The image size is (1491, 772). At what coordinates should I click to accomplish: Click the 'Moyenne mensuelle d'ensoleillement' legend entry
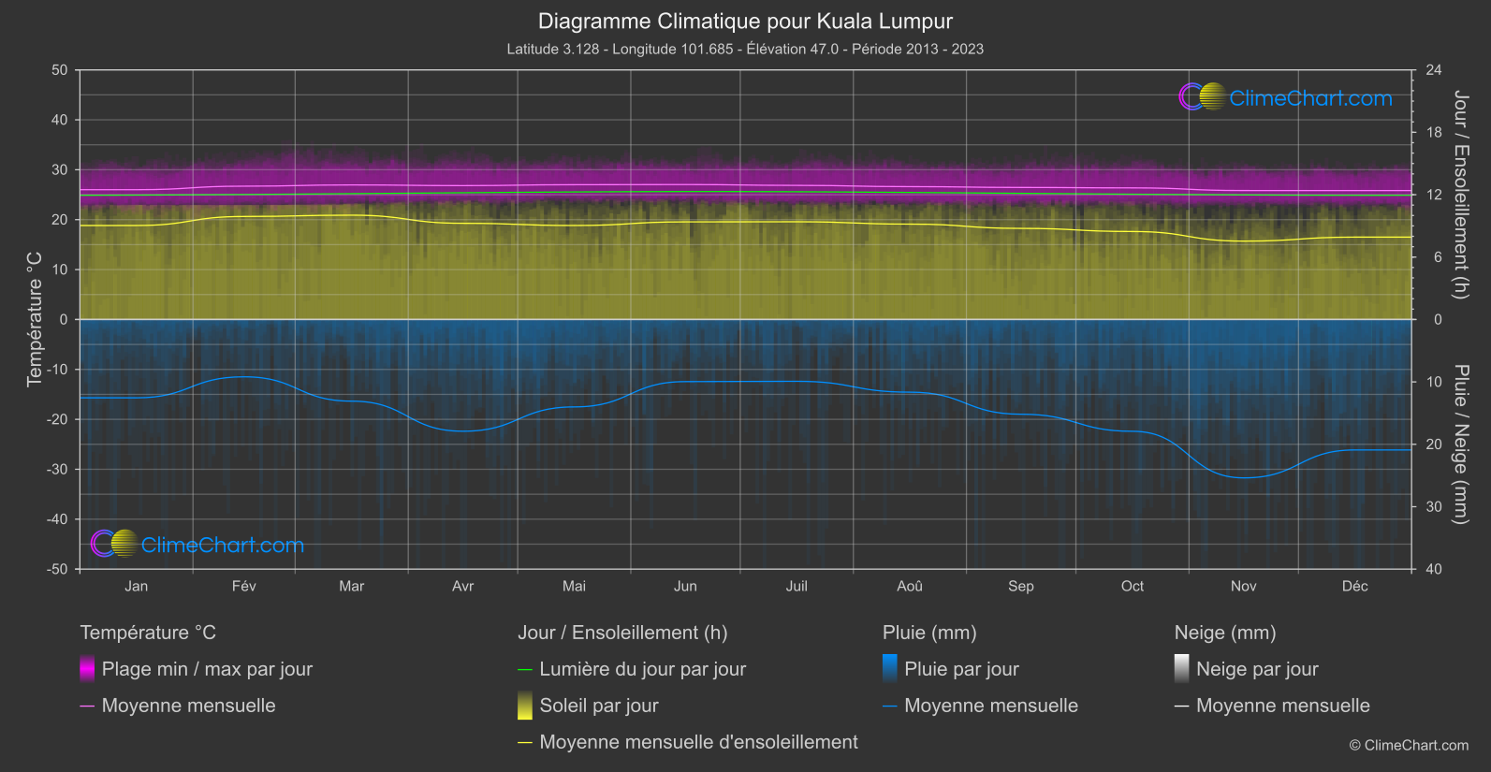coord(688,742)
